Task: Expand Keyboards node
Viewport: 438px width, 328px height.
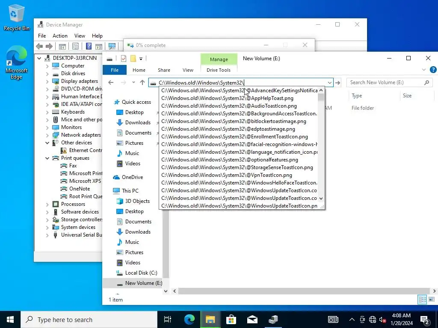Action: tap(47, 112)
